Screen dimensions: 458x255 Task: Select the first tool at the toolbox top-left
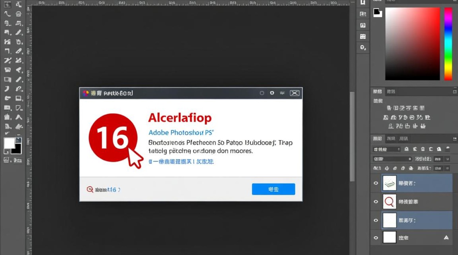7,5
